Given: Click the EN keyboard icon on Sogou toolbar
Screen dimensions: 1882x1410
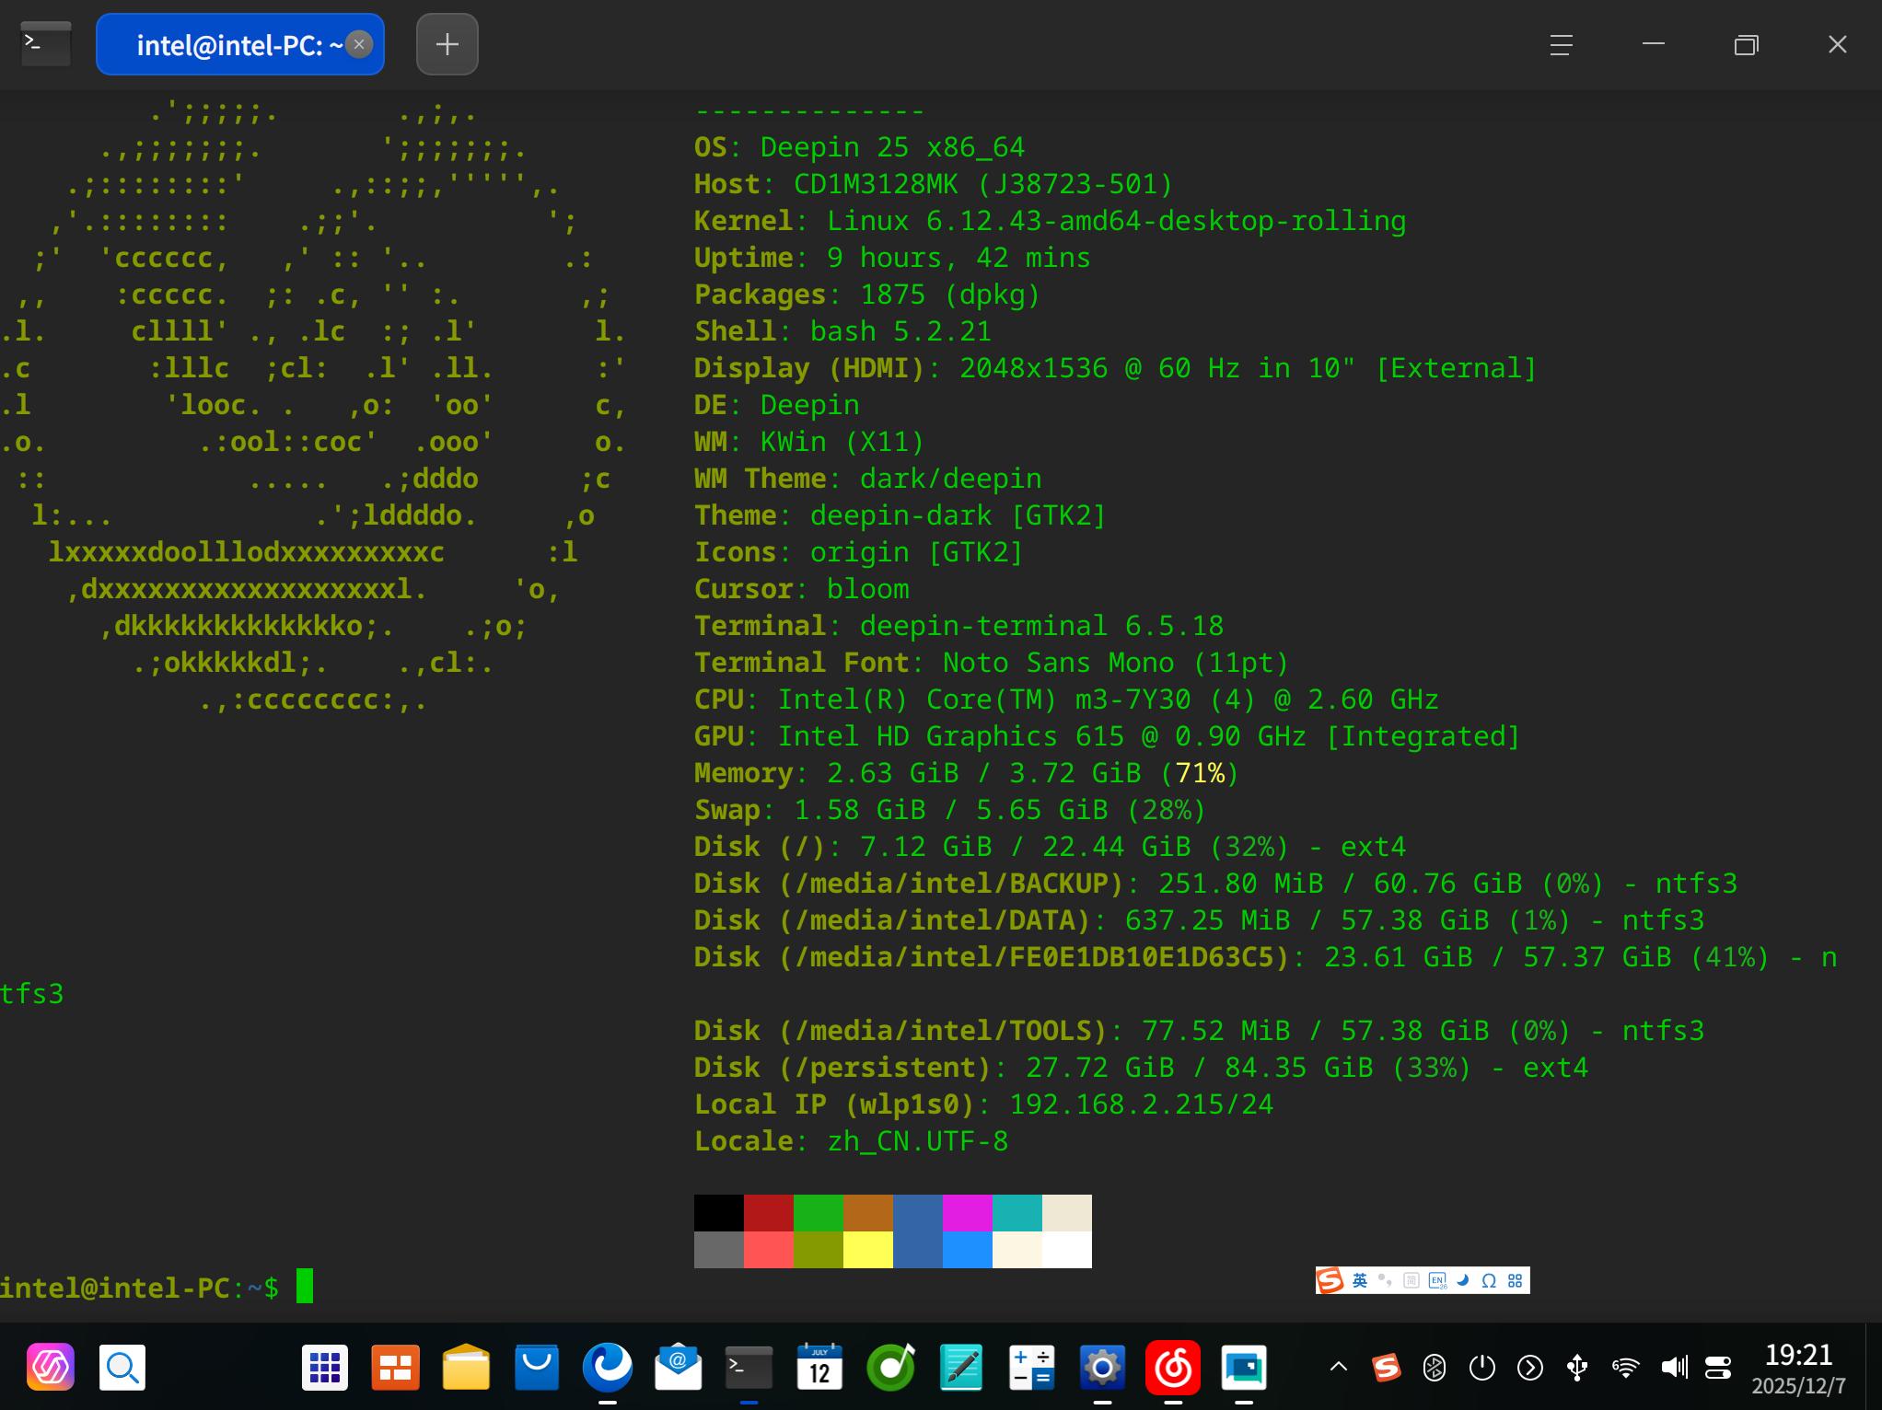Looking at the screenshot, I should 1436,1280.
